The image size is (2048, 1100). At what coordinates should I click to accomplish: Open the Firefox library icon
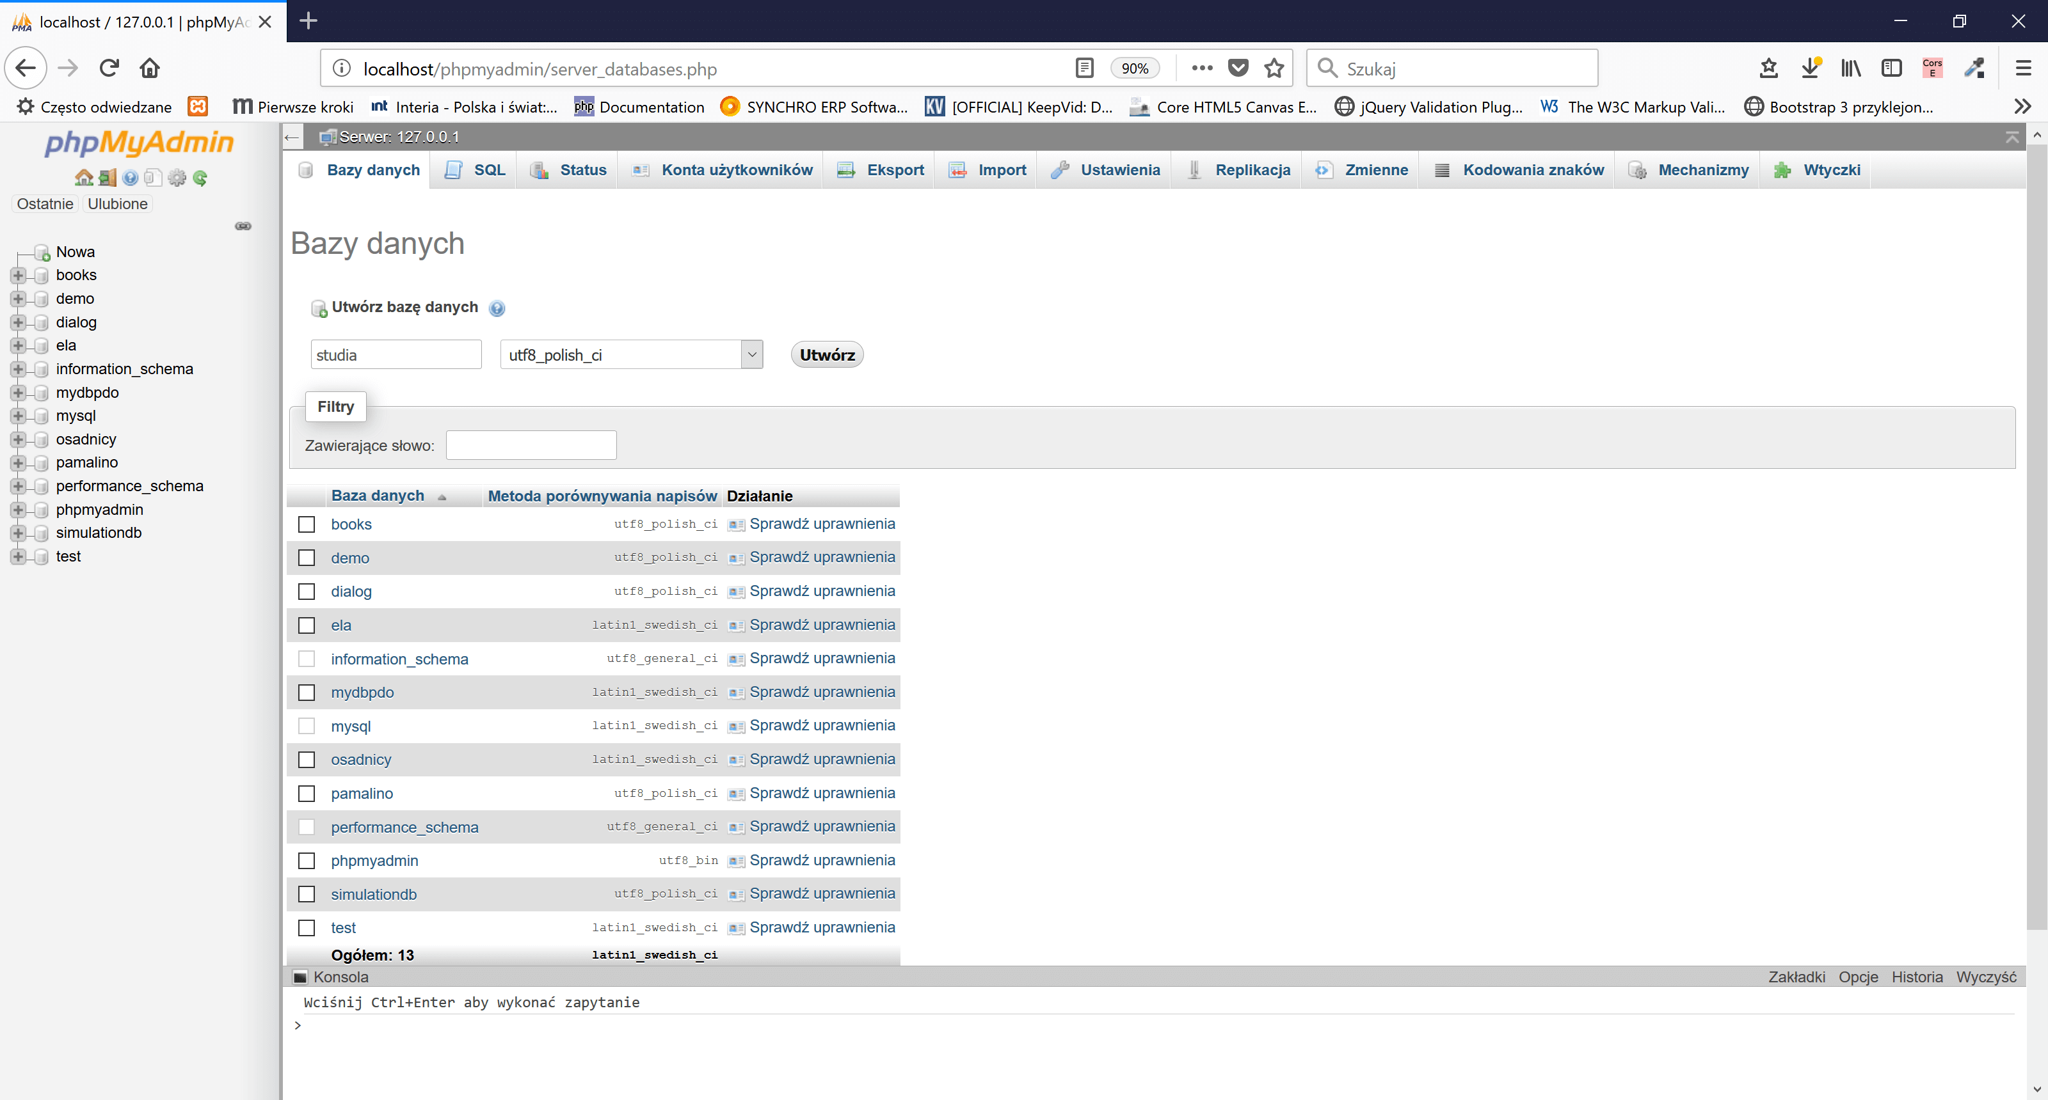[x=1851, y=68]
